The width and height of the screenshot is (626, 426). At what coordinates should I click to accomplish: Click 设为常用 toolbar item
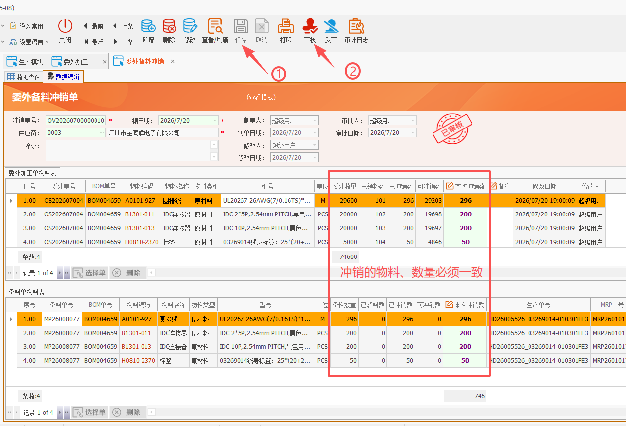tap(26, 26)
